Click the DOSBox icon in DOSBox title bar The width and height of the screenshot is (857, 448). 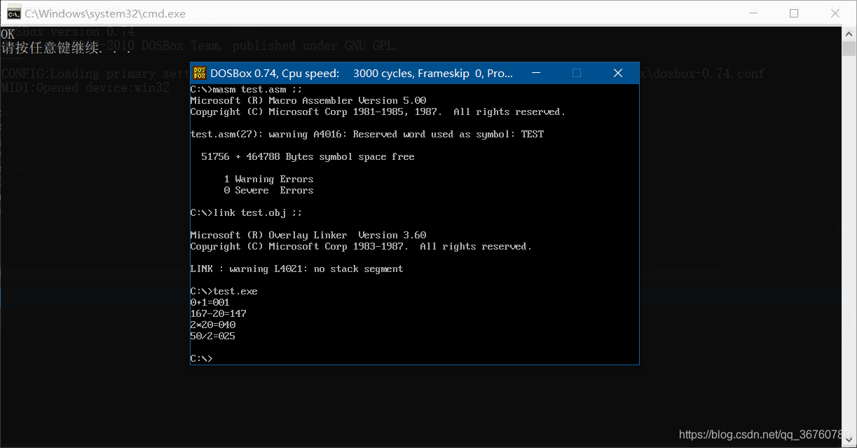pyautogui.click(x=200, y=73)
